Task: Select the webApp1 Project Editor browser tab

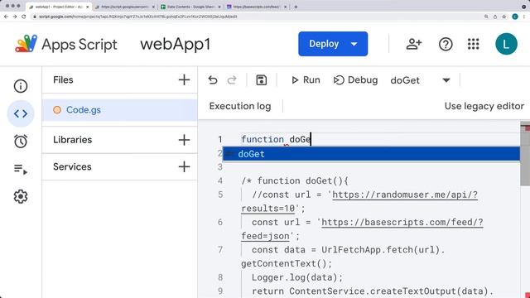Action: [x=59, y=7]
